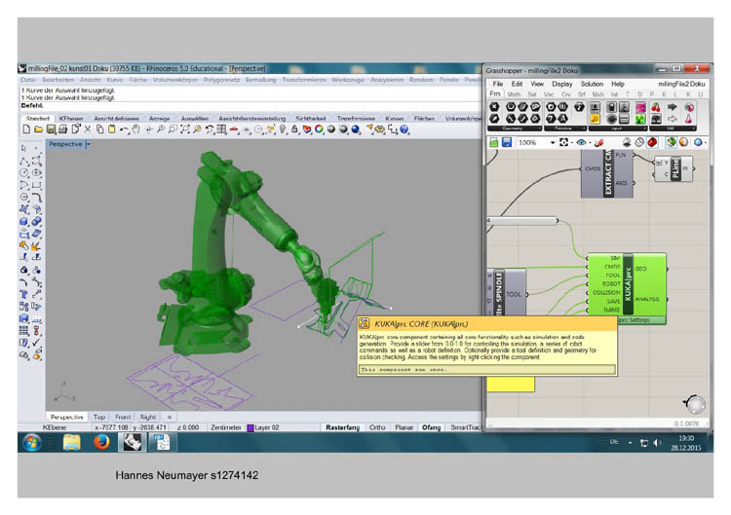Screen dimensions: 731x515
Task: Click the yellow music note input component
Action: point(596,119)
